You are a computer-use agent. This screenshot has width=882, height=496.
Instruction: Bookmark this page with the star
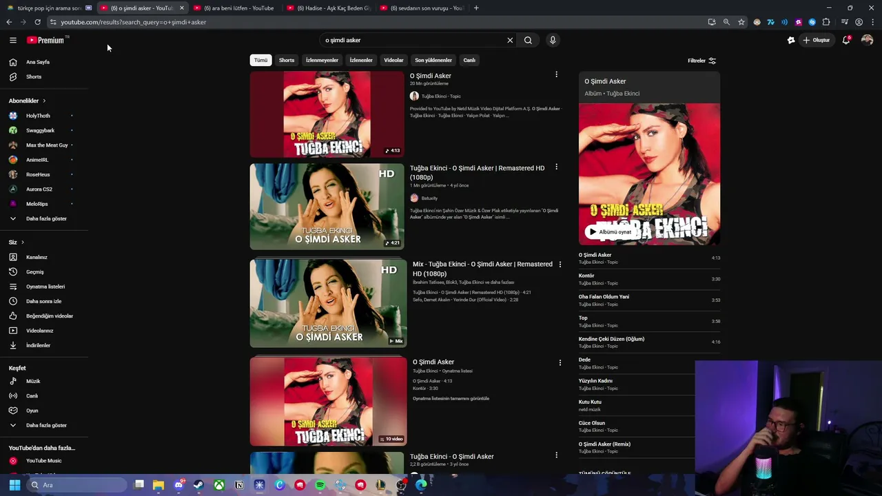(x=741, y=22)
